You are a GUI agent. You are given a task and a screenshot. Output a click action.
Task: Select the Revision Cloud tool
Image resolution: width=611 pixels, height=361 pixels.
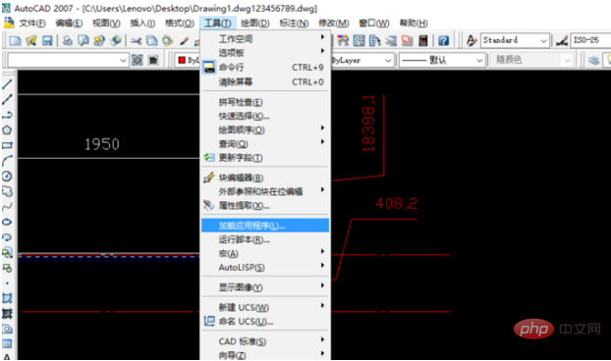(7, 191)
